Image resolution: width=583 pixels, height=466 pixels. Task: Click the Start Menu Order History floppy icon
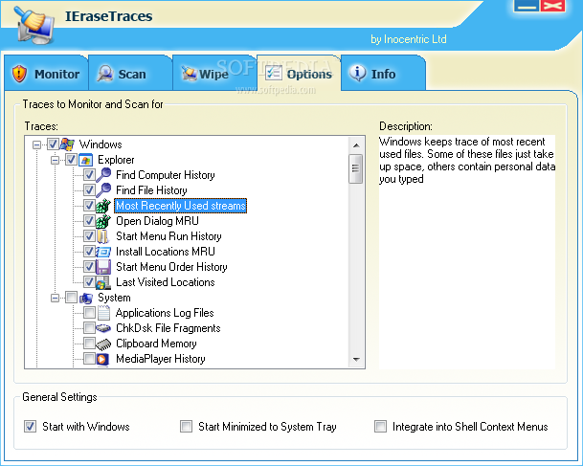click(x=103, y=267)
